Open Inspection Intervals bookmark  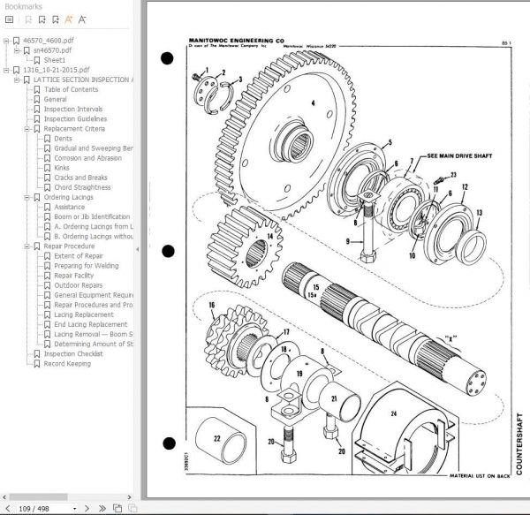pos(73,110)
